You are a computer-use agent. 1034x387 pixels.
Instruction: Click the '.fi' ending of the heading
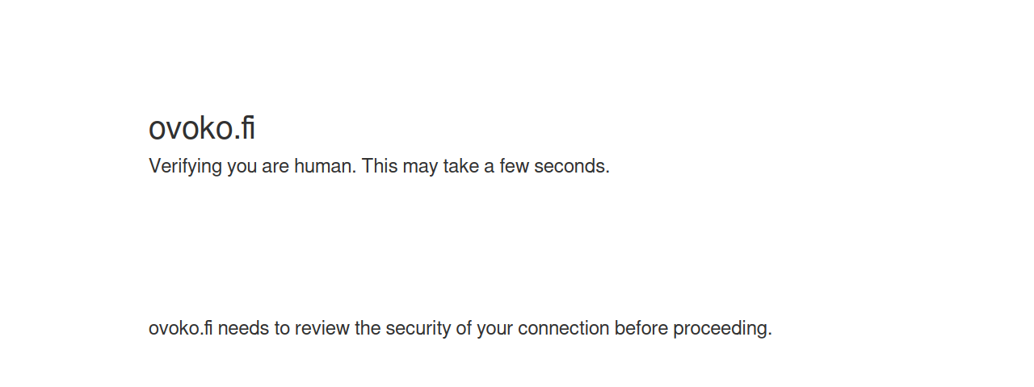(x=245, y=128)
